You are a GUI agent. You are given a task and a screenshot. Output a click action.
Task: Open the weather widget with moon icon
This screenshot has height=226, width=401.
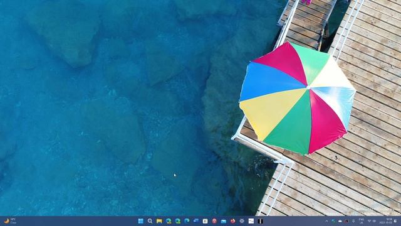coord(10,221)
